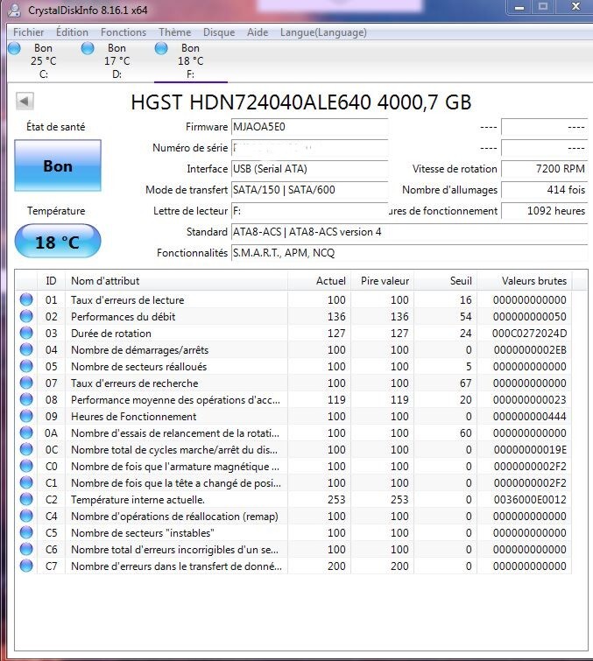Select the Nombre de secteurs réalloués row

point(293,366)
